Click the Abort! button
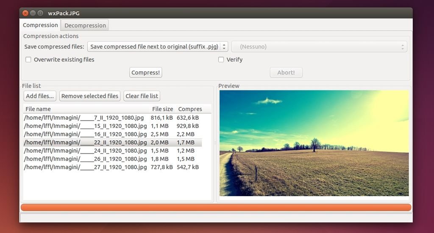 pyautogui.click(x=286, y=72)
